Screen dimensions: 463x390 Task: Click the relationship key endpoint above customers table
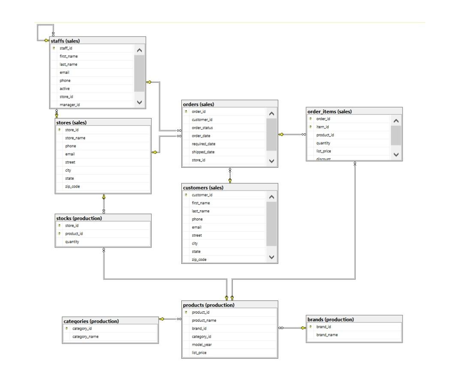click(230, 180)
